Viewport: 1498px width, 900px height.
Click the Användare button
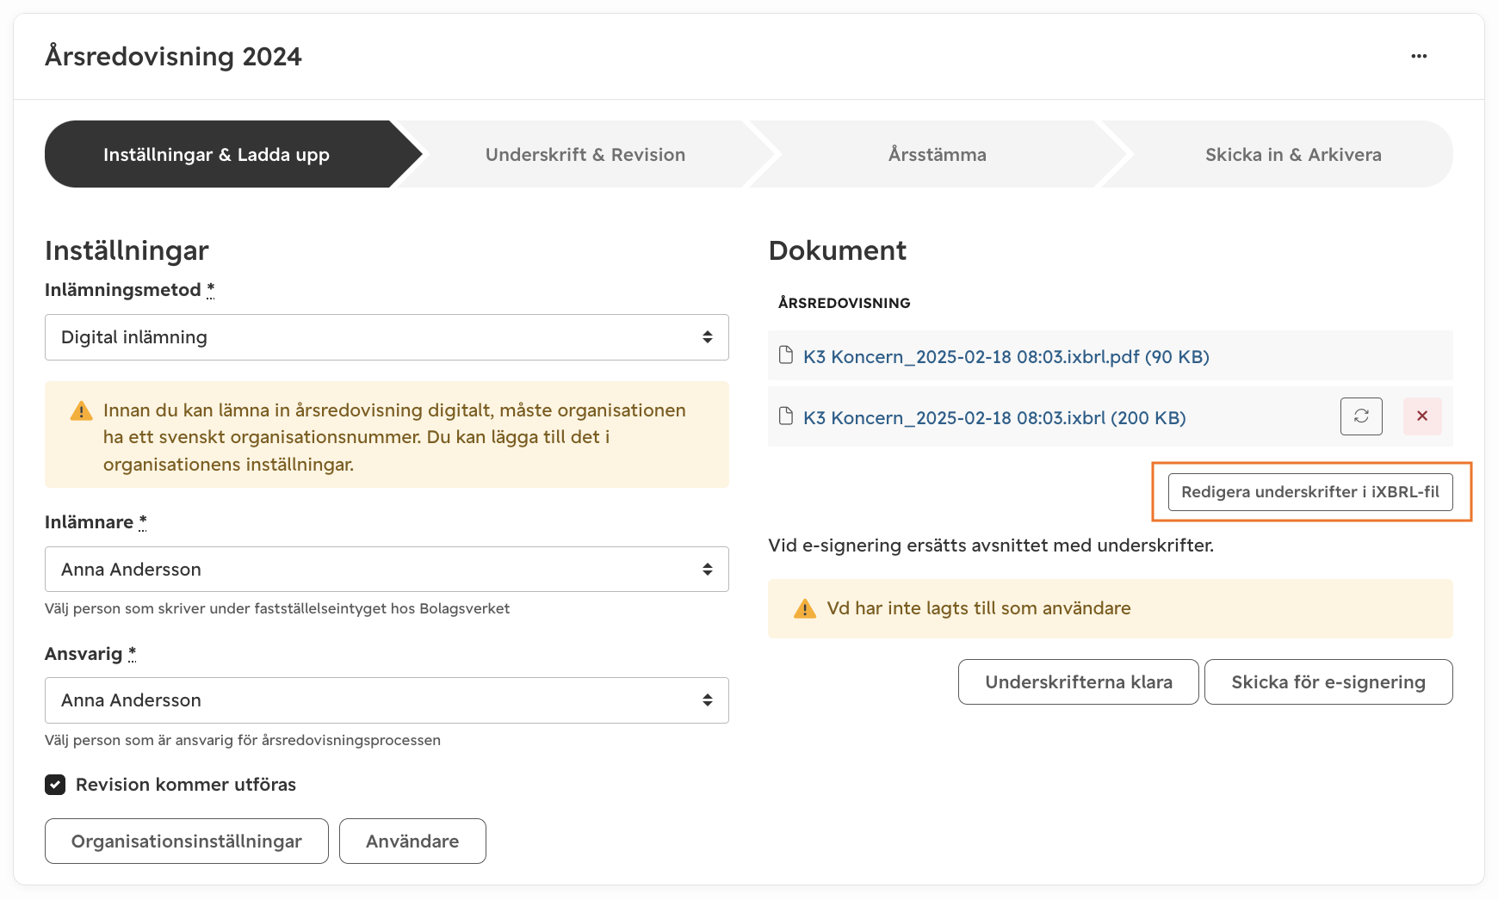pos(412,841)
